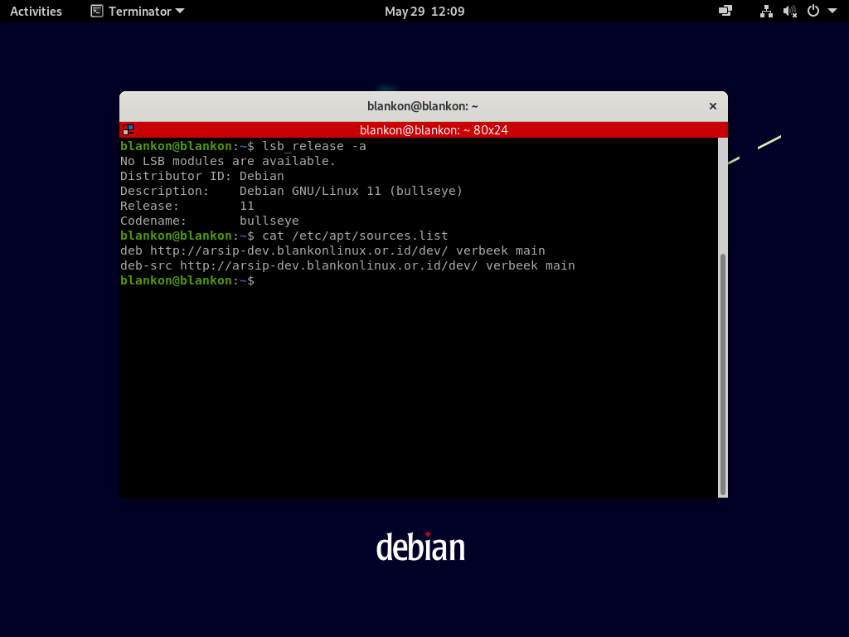Viewport: 849px width, 637px height.
Task: Open the terminal grouping icon menu
Action: point(128,130)
